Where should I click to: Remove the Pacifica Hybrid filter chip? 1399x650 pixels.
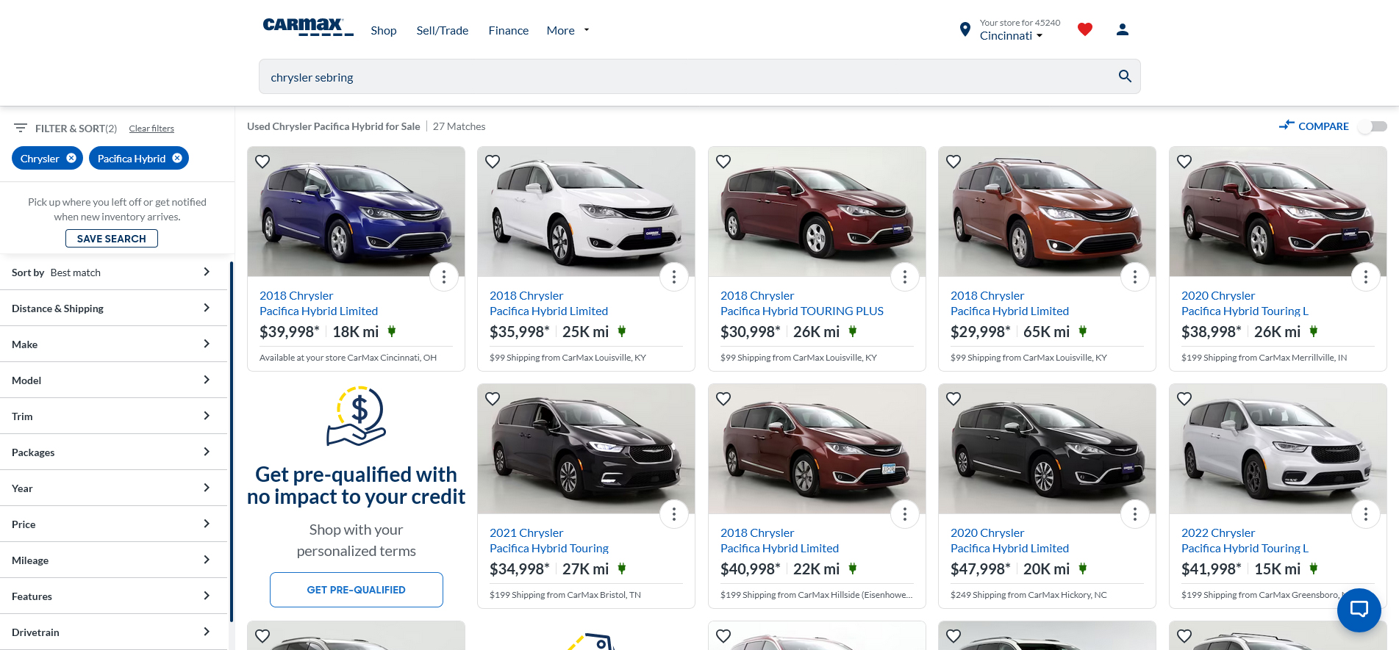pyautogui.click(x=177, y=158)
